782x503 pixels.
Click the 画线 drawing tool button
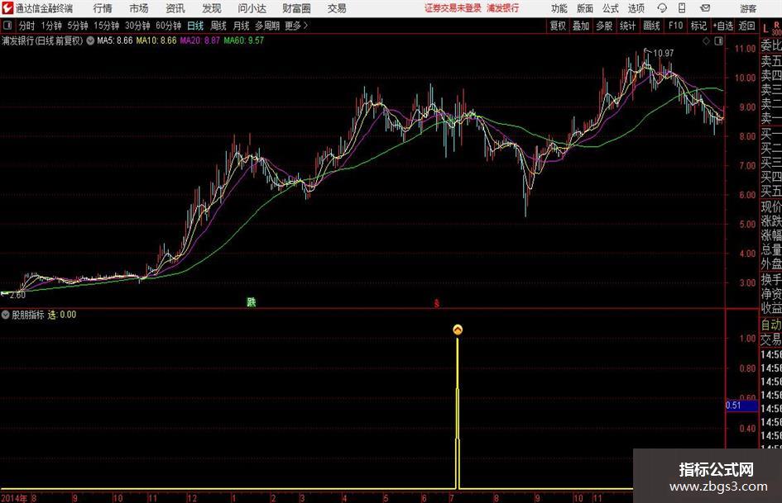point(651,26)
